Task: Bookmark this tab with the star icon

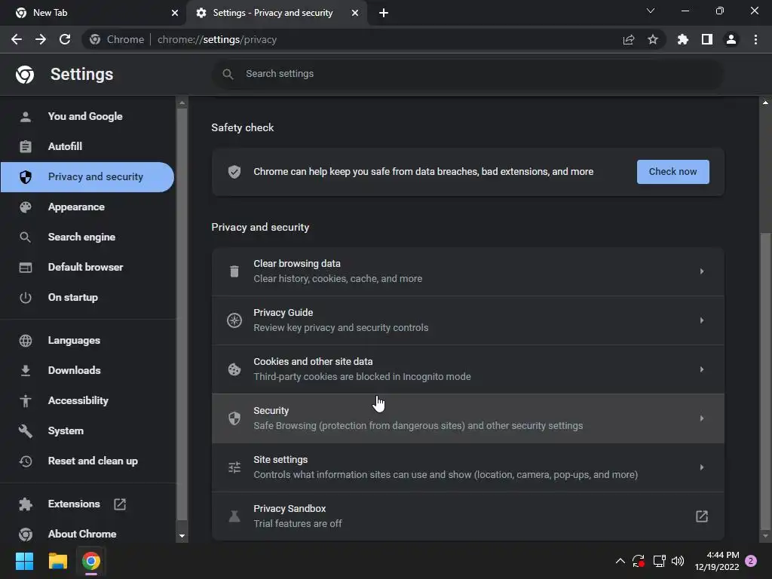Action: [653, 39]
